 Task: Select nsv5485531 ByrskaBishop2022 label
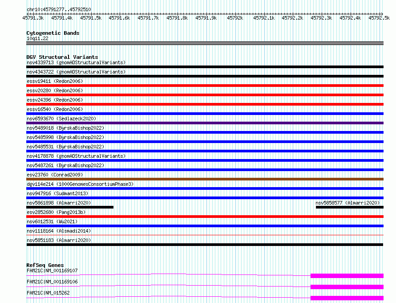[65, 147]
